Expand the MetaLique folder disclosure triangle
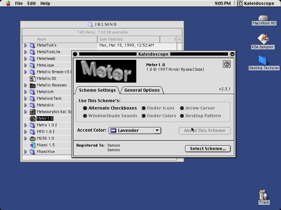This screenshot has width=281, height=210. 26,65
